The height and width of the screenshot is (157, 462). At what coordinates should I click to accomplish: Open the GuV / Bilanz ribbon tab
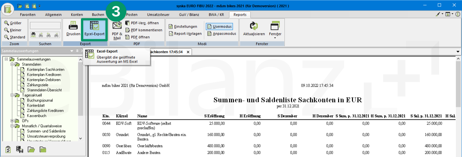point(190,14)
